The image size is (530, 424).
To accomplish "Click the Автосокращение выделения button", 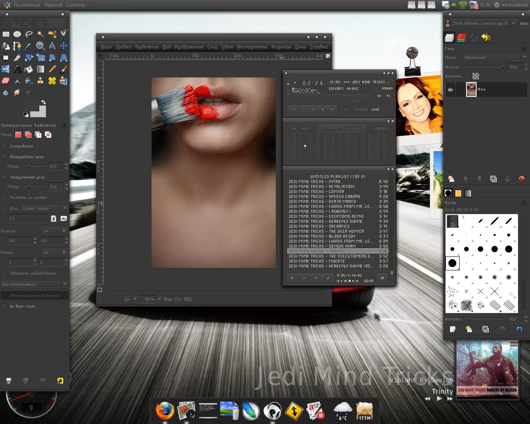I will 34,296.
